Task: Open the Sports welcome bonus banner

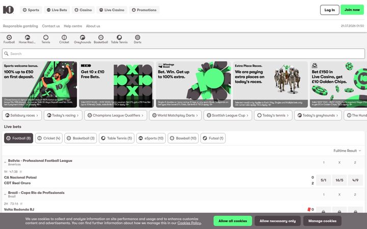Action: 40,84
